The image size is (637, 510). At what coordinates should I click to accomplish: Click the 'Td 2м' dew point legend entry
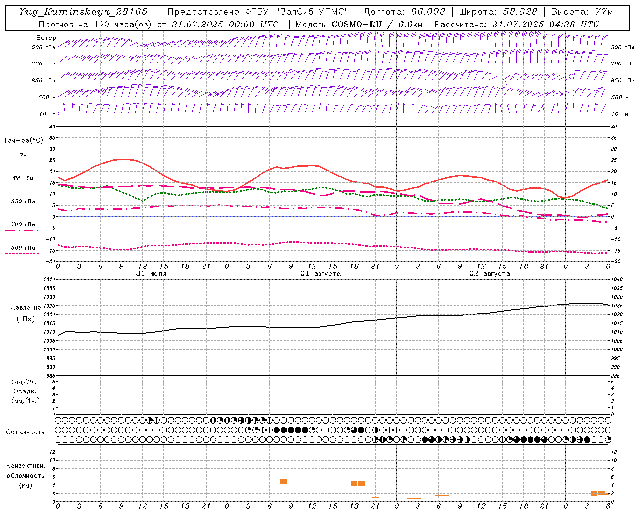click(23, 178)
